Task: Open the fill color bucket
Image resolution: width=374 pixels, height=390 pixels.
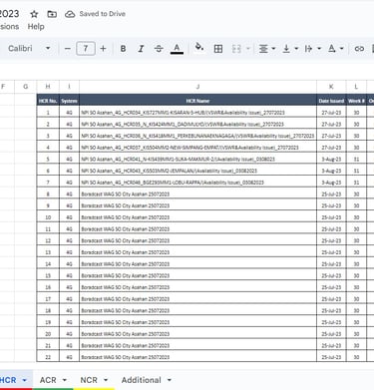Action: 199,48
